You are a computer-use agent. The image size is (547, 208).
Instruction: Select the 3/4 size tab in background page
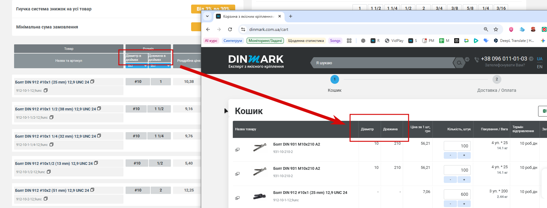(x=439, y=8)
